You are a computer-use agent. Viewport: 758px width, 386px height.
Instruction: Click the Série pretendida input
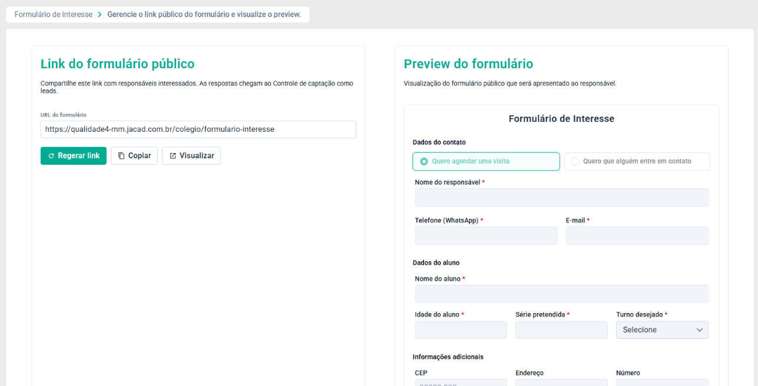(x=561, y=330)
